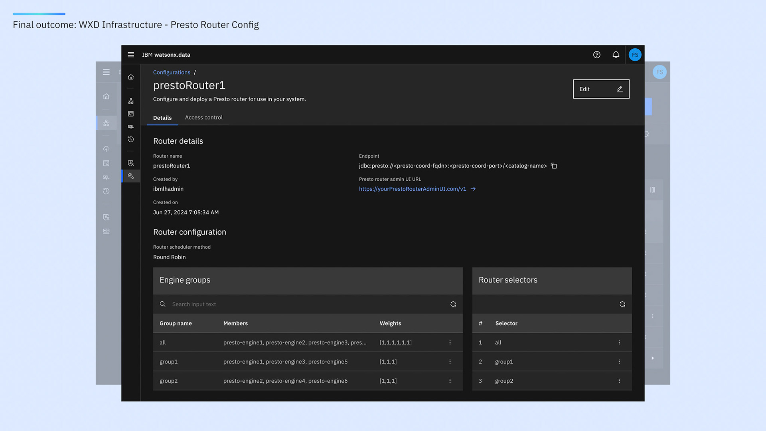Select the Details tab
Viewport: 766px width, 431px height.
(162, 117)
